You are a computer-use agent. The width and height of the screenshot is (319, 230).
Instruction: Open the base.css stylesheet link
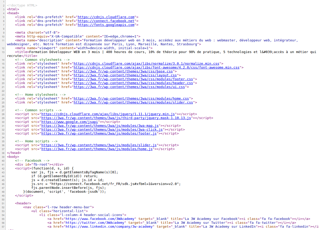[123, 71]
